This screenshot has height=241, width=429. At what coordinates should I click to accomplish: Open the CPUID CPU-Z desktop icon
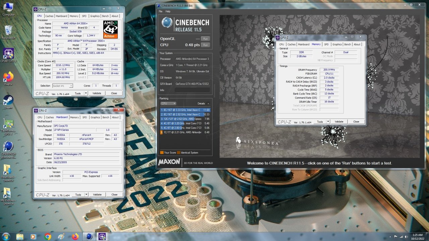(8, 54)
